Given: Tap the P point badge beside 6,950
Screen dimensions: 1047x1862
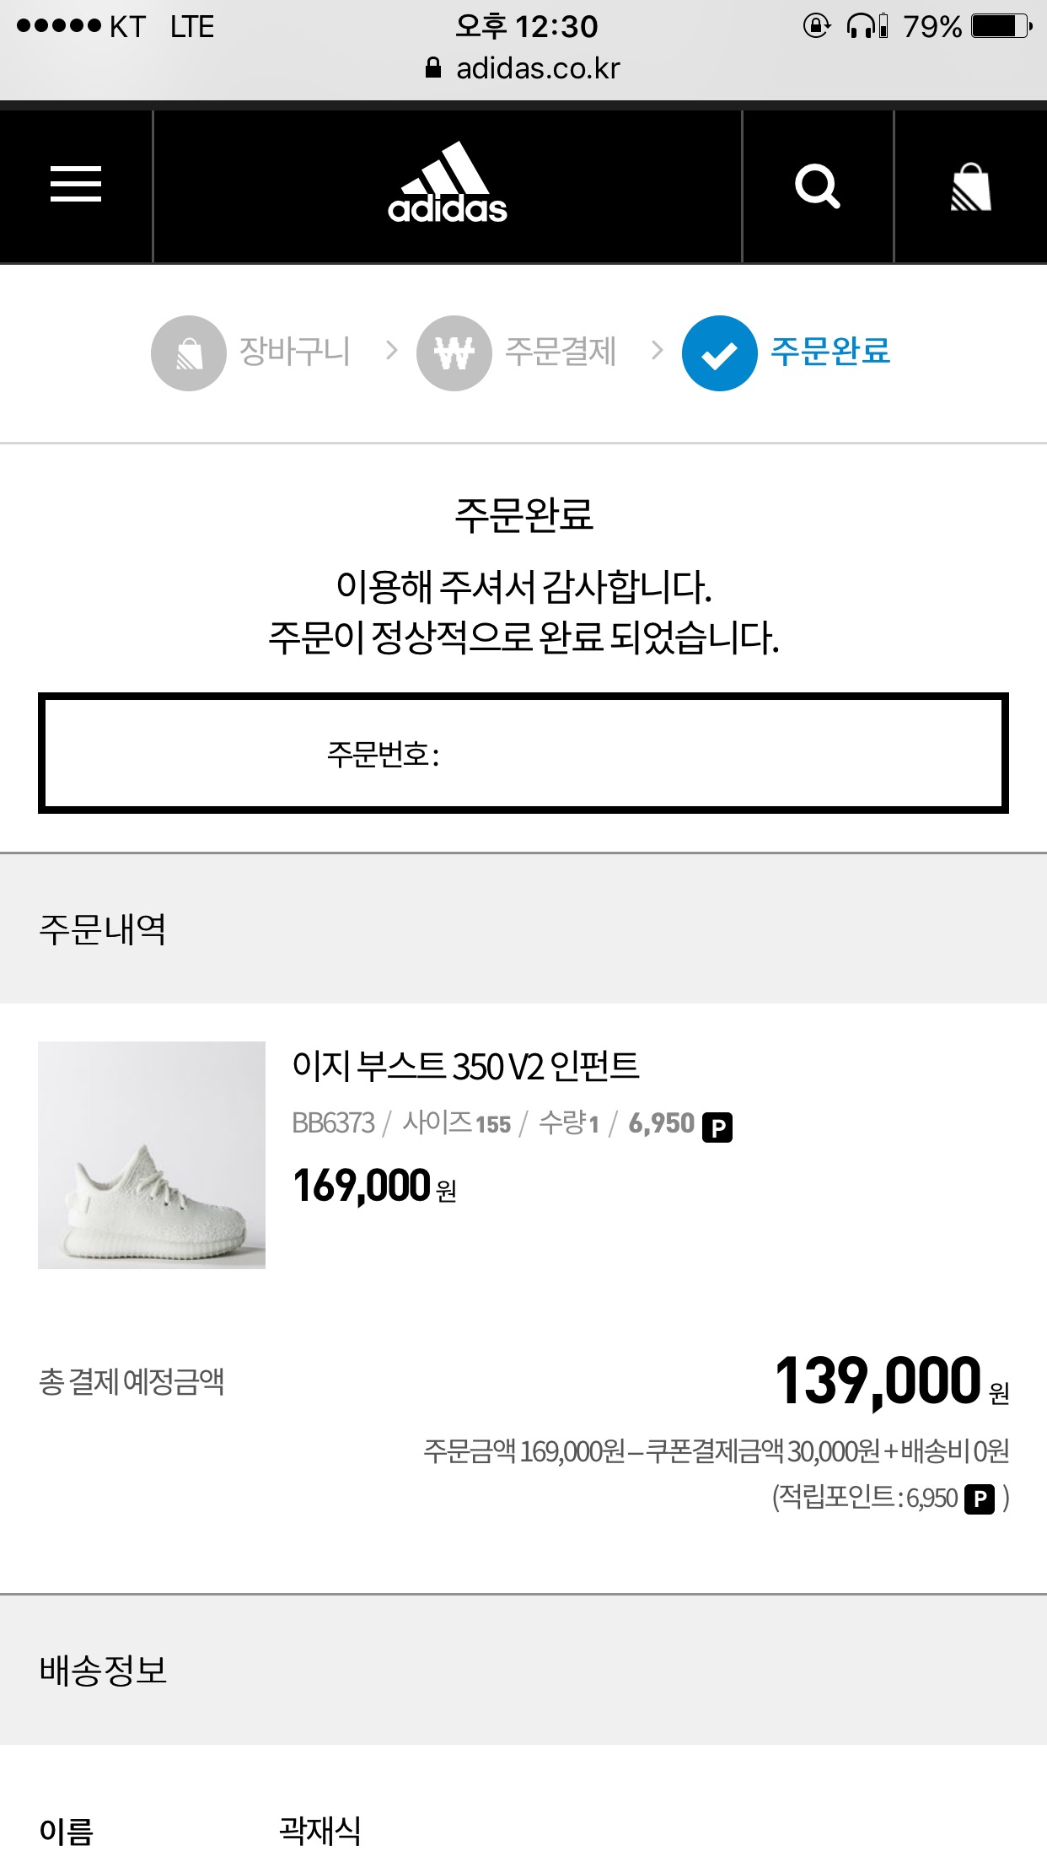Looking at the screenshot, I should 717,1127.
